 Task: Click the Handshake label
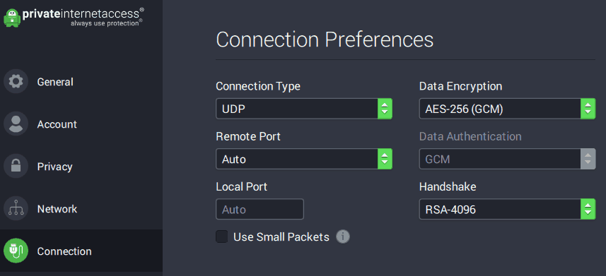coord(448,187)
